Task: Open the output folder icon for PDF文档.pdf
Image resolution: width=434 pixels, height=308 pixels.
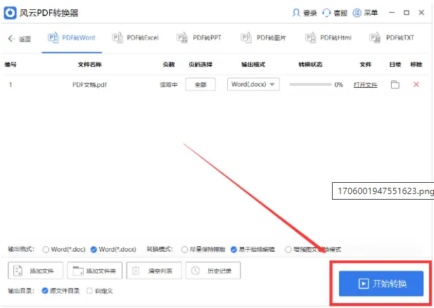Action: coord(395,84)
